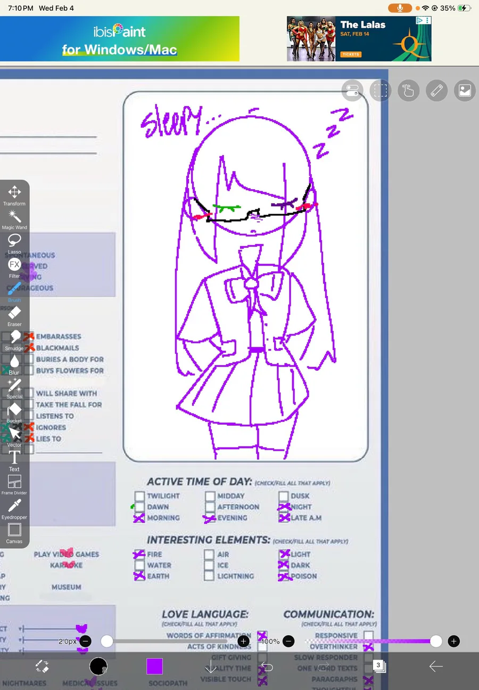Viewport: 479px width, 690px height.
Task: Check the ICE checkbox
Action: (209, 565)
